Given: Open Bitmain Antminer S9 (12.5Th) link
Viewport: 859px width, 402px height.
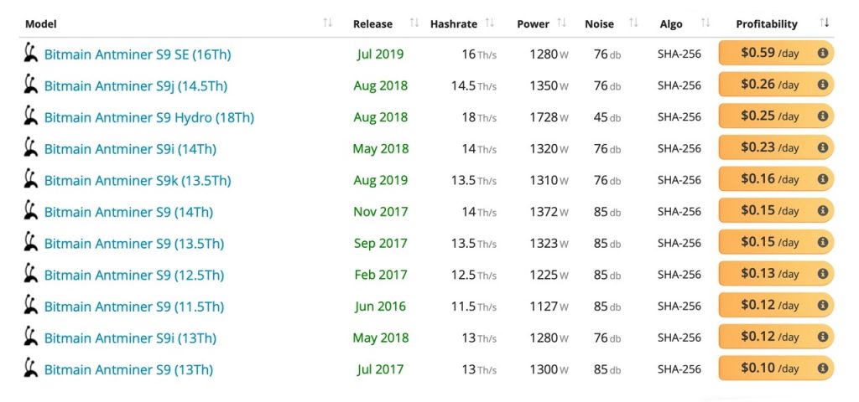Looking at the screenshot, I should 134,275.
